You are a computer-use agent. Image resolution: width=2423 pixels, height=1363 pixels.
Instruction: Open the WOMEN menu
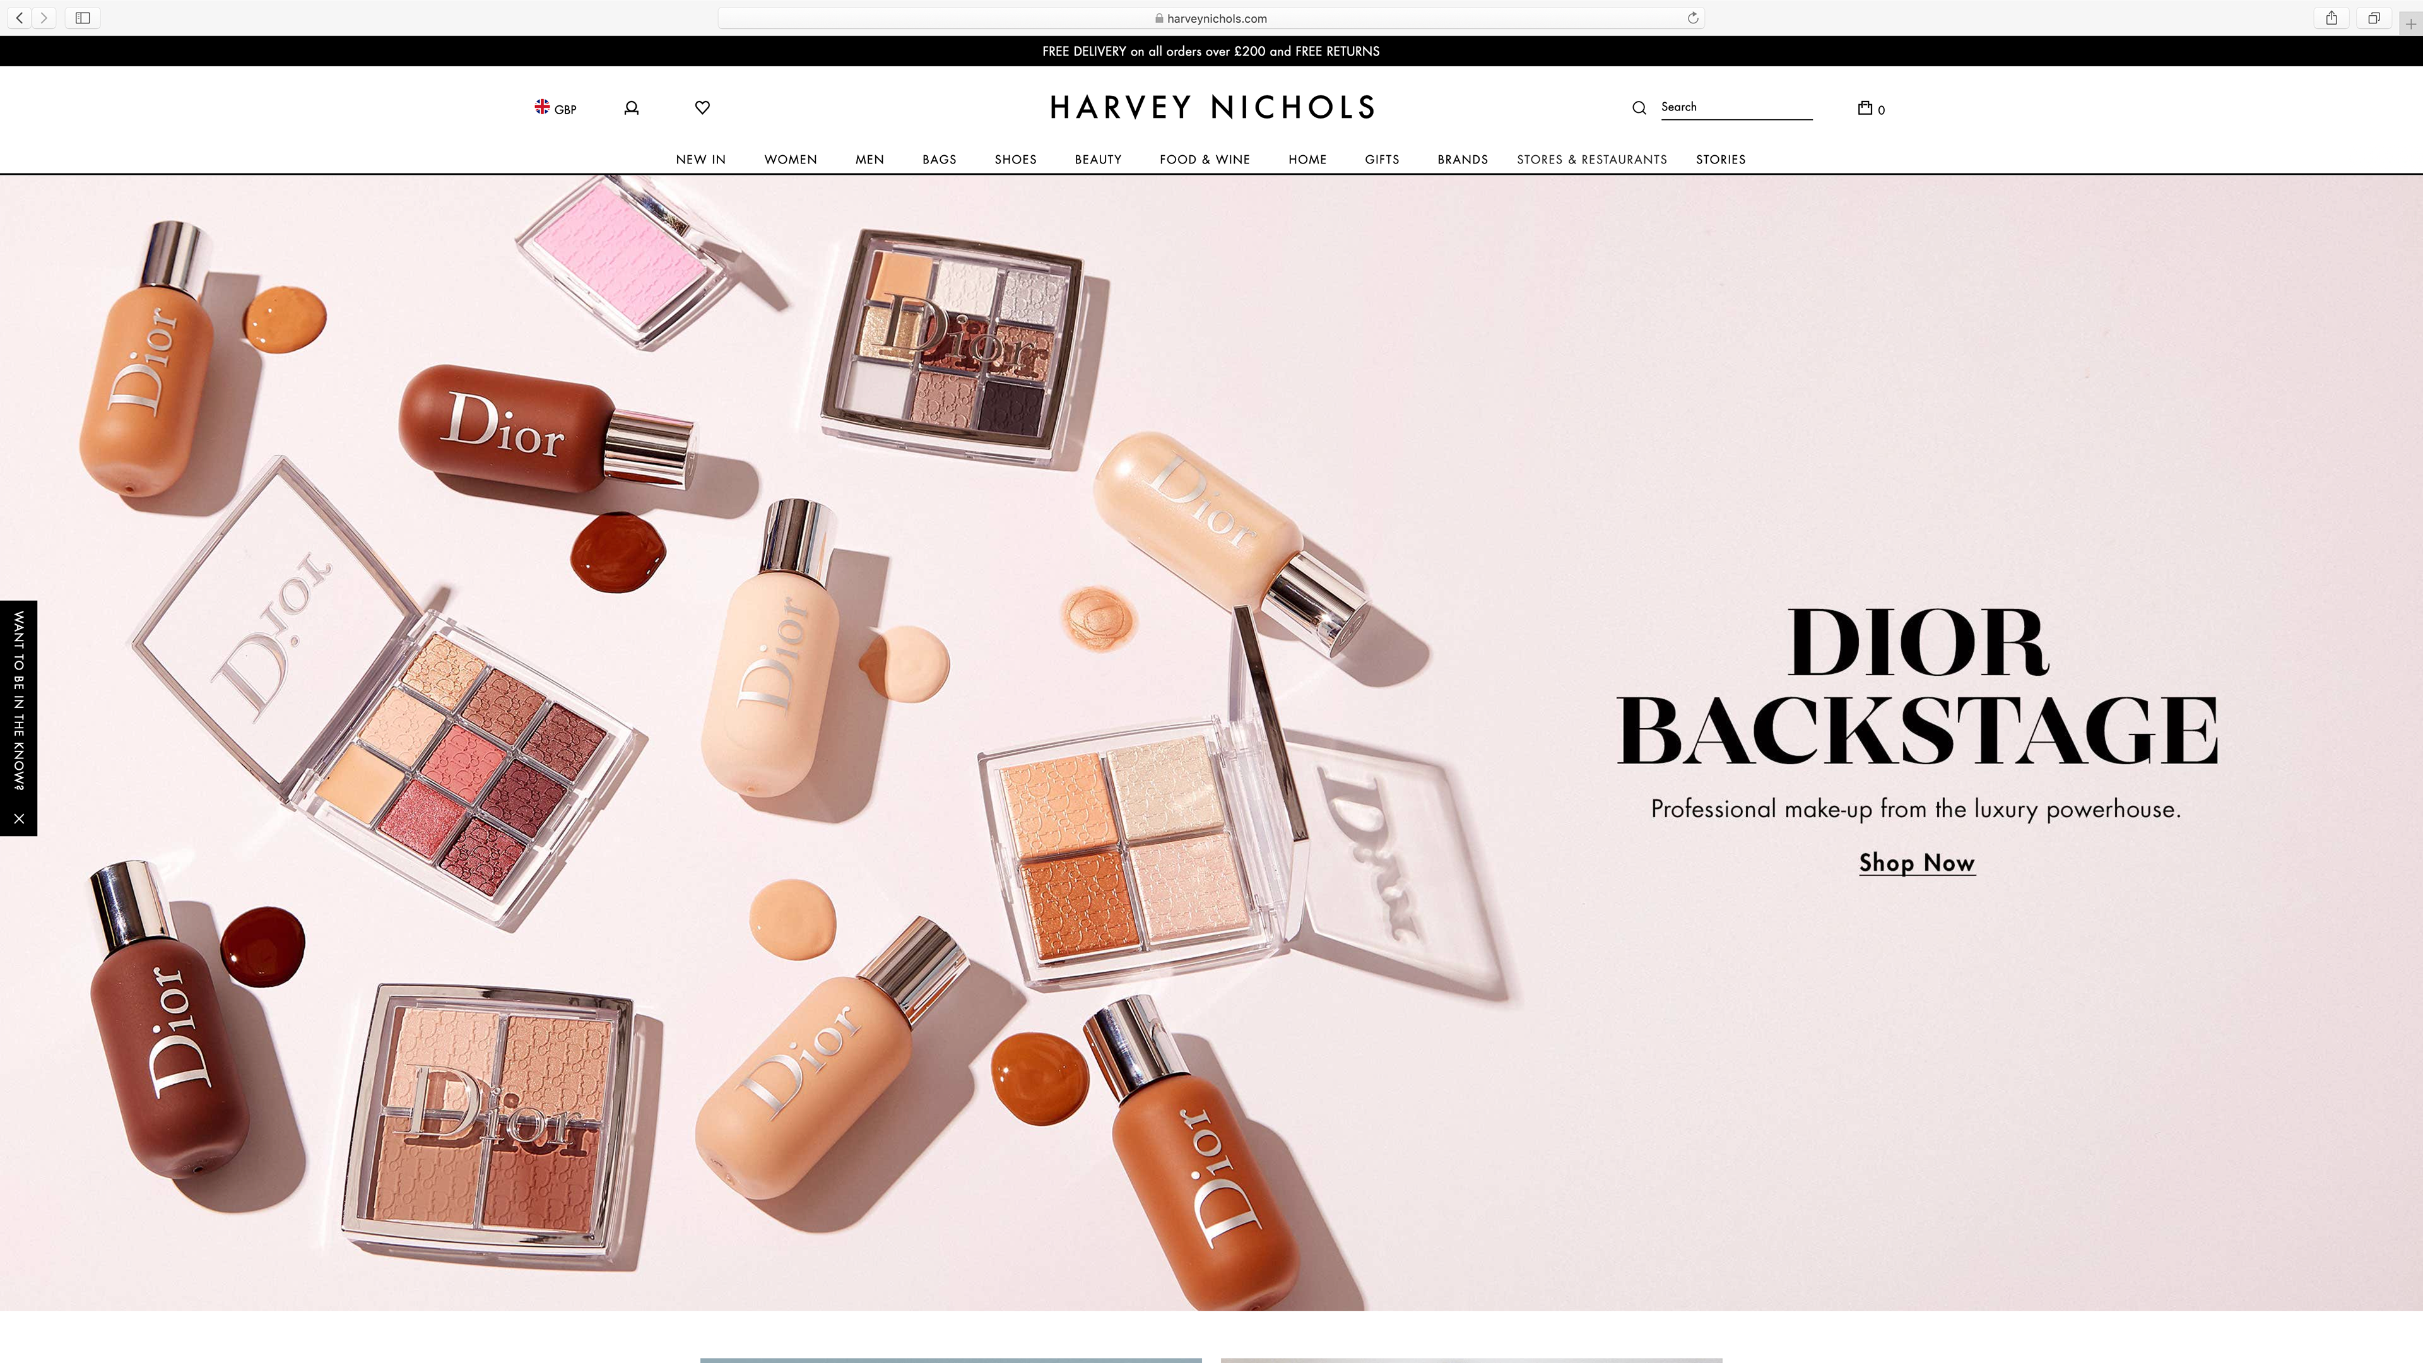790,159
